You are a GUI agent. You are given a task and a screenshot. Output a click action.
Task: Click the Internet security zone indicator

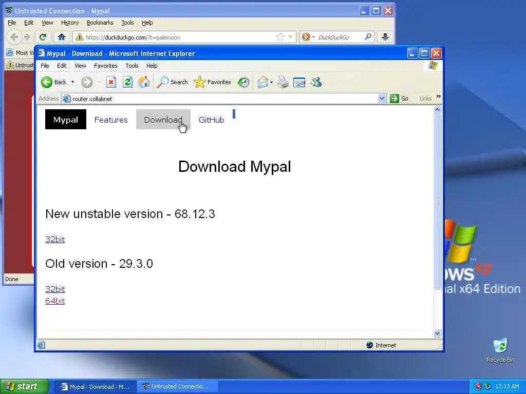[x=382, y=345]
